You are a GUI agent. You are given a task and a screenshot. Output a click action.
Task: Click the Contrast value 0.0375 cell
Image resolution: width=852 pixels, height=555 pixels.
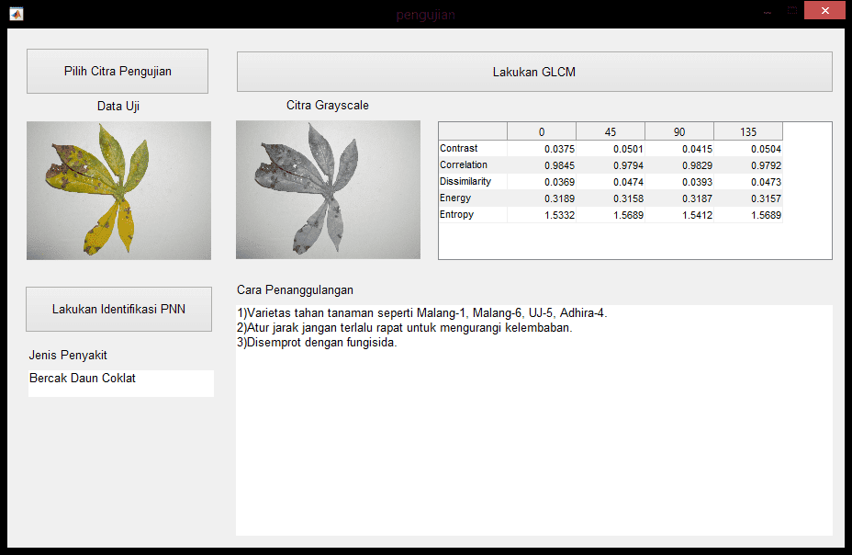click(542, 148)
